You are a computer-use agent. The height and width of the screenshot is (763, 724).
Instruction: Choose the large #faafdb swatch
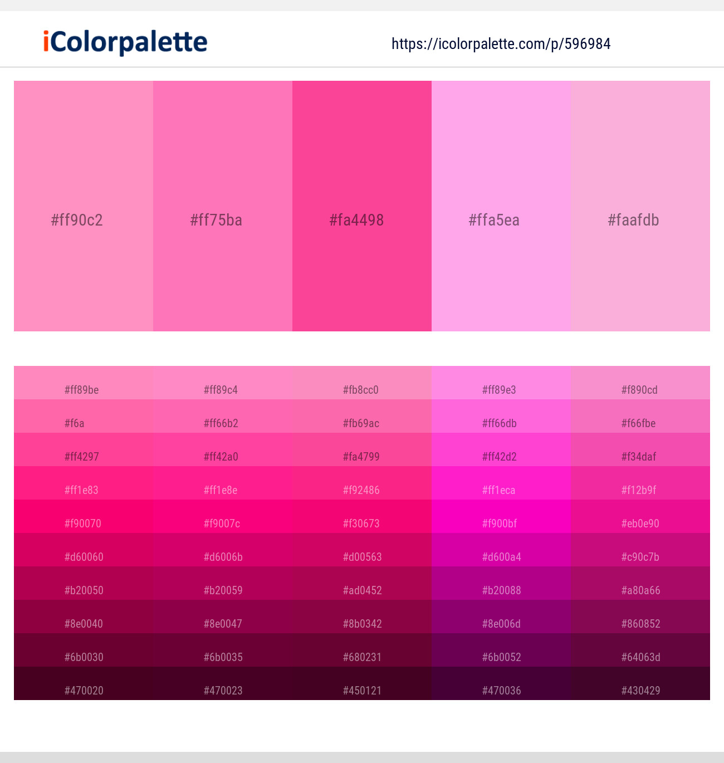pos(640,206)
